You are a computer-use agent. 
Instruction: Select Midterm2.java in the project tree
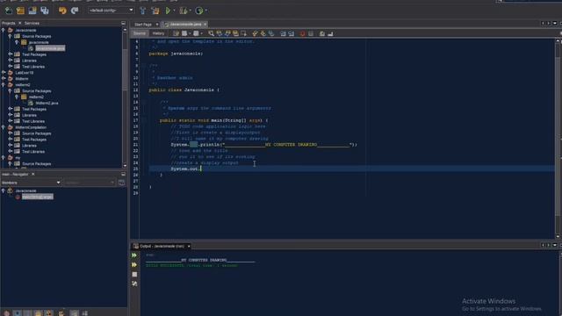[47, 104]
